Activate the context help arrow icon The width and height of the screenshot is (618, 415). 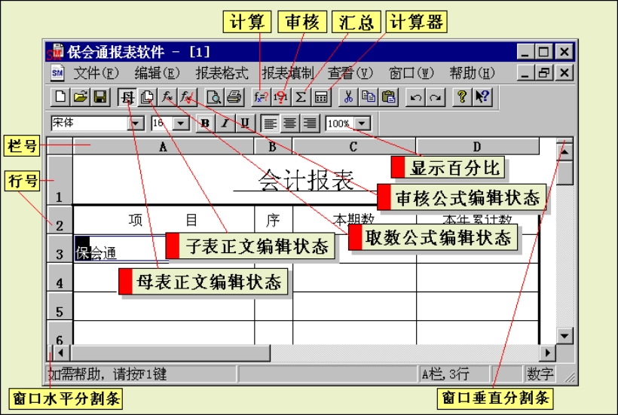coord(482,97)
